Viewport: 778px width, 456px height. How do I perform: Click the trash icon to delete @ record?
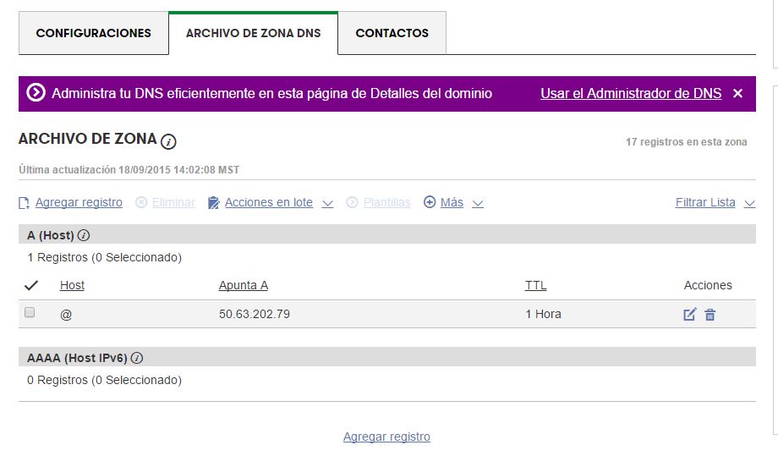tap(710, 315)
